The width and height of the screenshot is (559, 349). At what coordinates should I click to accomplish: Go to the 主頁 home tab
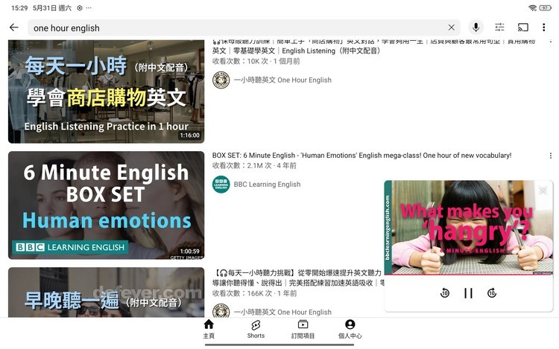209,329
